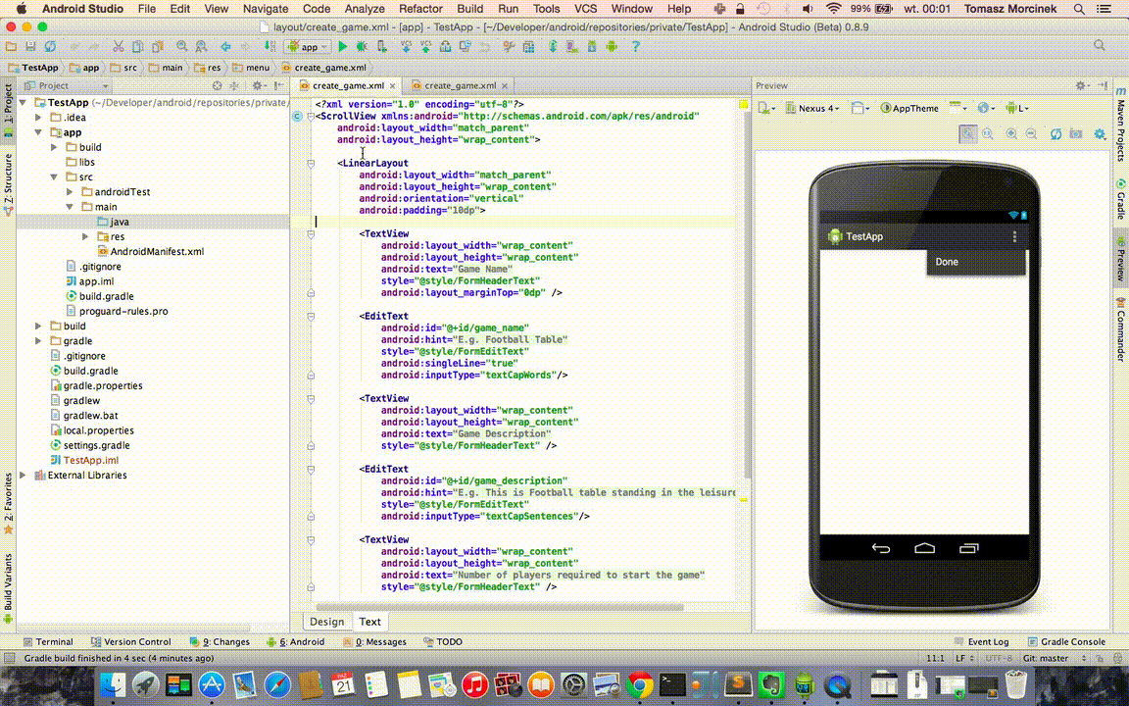
Task: Select the VCS update icon in toolbar
Action: (x=405, y=45)
